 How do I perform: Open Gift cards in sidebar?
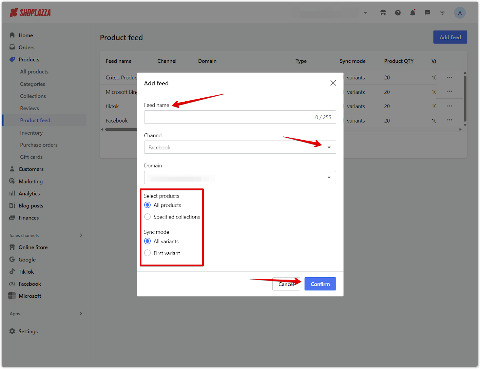(x=31, y=157)
